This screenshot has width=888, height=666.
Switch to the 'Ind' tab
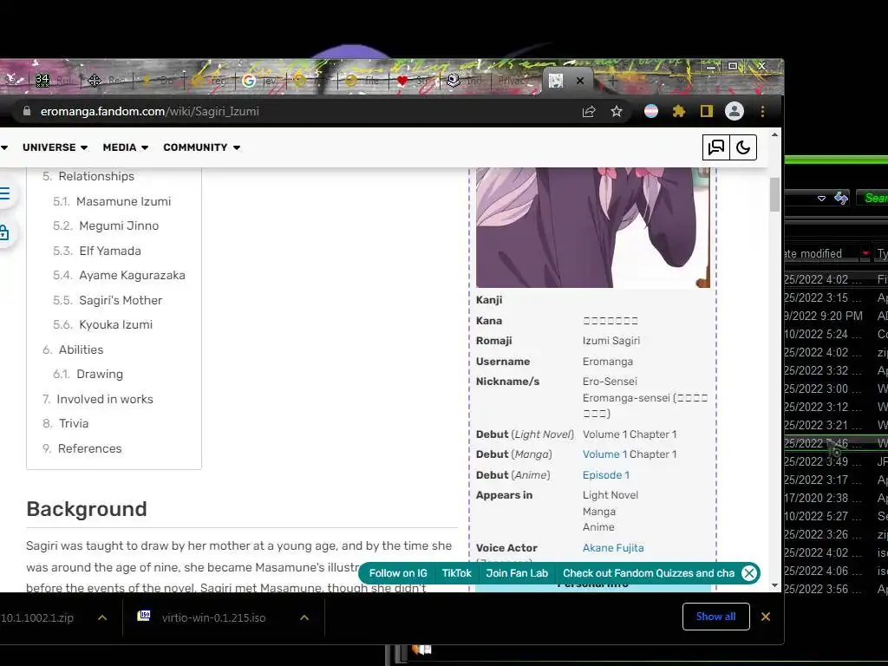click(466, 81)
